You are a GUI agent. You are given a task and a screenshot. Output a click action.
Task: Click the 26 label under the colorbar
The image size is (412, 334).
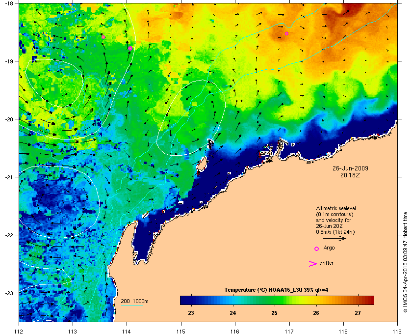click(316, 313)
